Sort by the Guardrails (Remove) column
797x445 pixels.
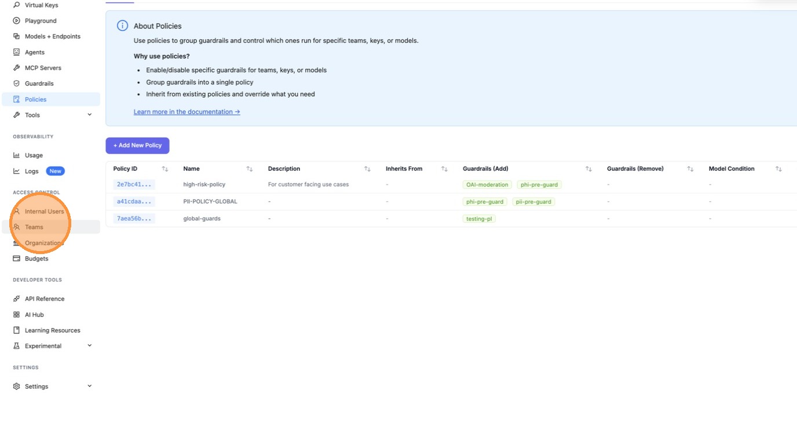pyautogui.click(x=690, y=169)
